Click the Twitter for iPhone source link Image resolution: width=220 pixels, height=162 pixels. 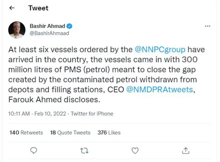click(x=92, y=114)
